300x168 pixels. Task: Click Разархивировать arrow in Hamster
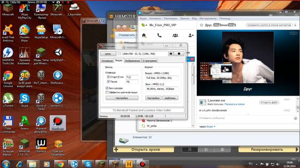pos(297,149)
